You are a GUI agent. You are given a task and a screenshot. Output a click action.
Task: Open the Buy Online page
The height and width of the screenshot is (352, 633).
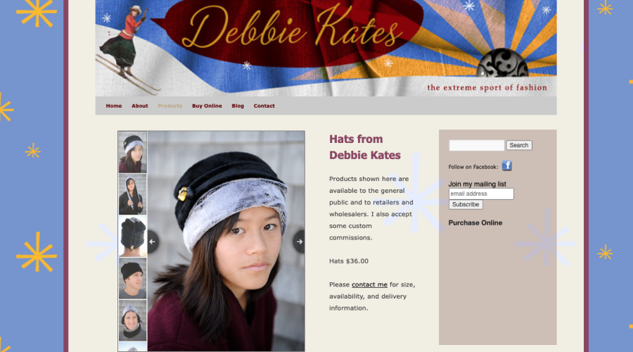click(207, 106)
